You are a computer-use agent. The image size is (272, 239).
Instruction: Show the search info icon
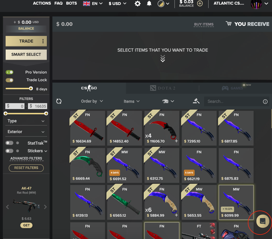click(265, 102)
